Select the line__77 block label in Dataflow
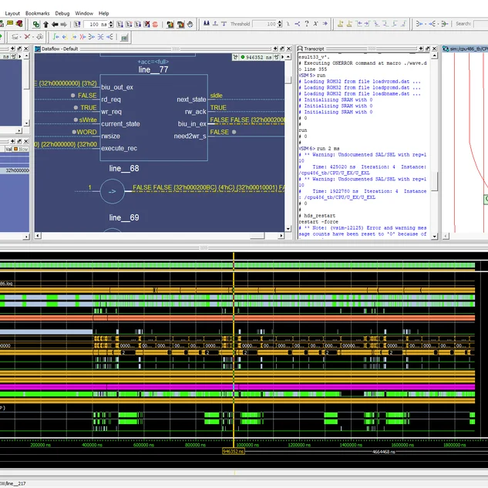This screenshot has width=488, height=488. (x=153, y=69)
